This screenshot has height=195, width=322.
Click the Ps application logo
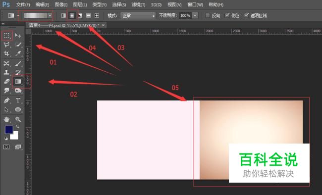point(6,4)
